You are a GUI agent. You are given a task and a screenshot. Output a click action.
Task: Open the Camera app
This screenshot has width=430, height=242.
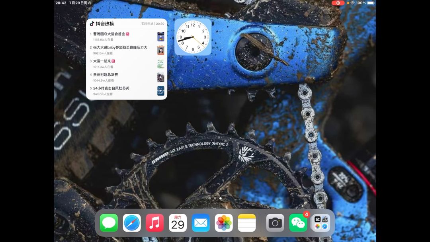point(275,223)
